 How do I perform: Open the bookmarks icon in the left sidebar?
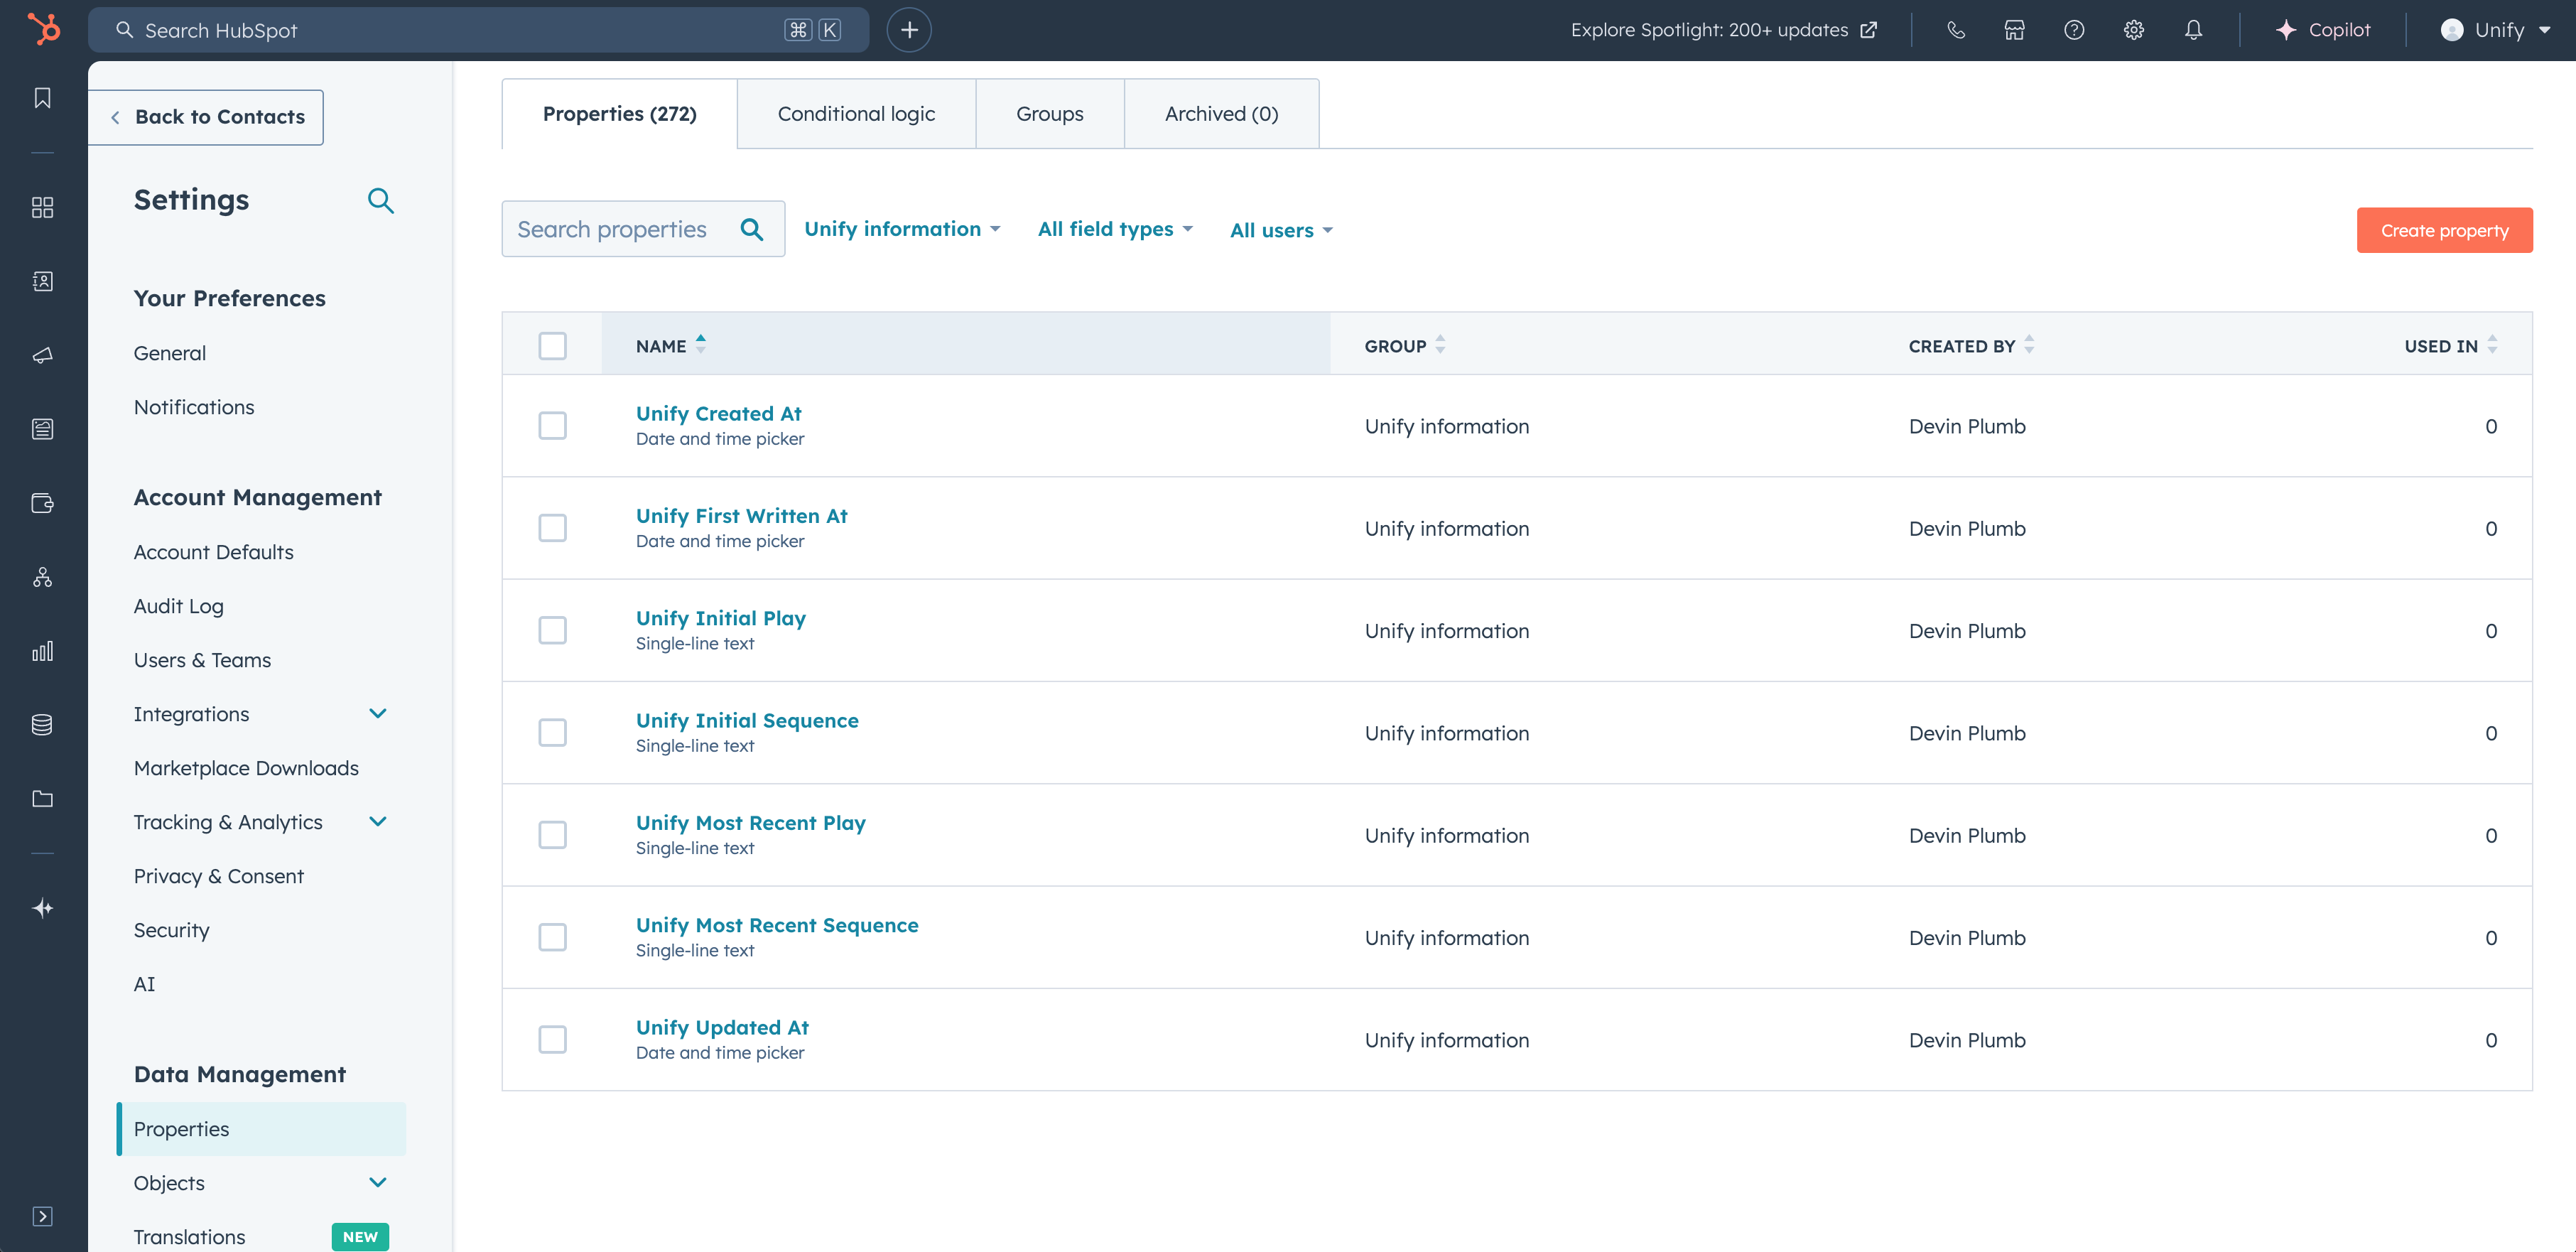pos(42,98)
